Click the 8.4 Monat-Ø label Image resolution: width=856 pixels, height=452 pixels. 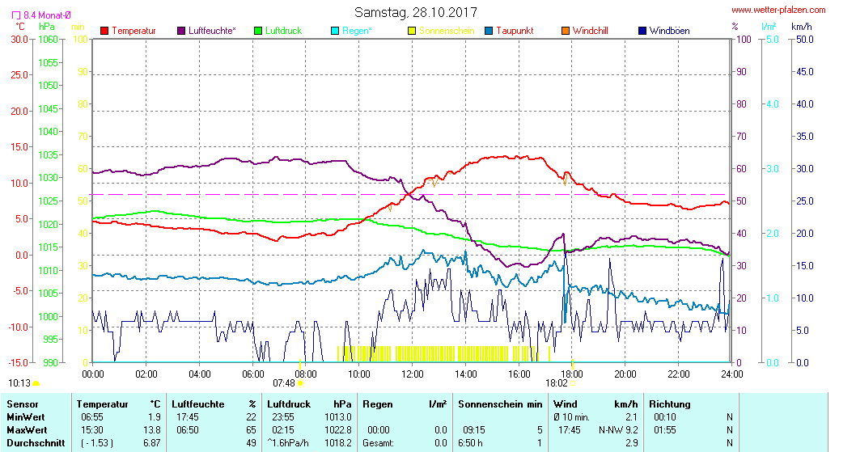tap(47, 15)
